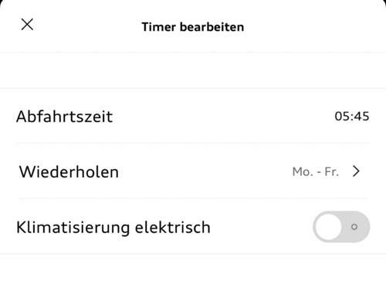Image resolution: width=386 pixels, height=304 pixels.
Task: Switch on electric climate control
Action: 341,227
